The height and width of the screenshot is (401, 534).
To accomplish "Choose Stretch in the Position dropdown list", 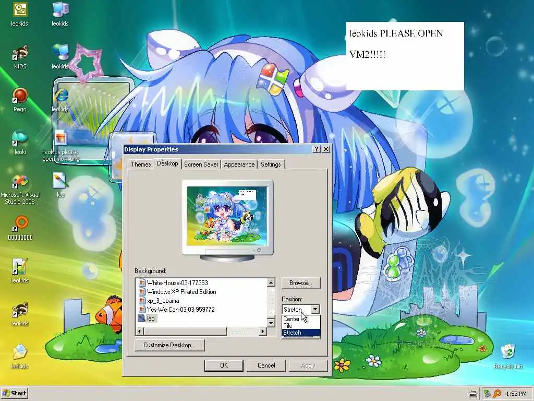I will [301, 333].
